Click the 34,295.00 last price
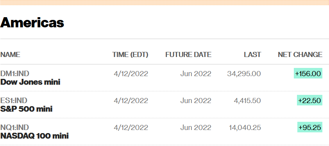Image resolution: width=329 pixels, height=146 pixels. (244, 74)
